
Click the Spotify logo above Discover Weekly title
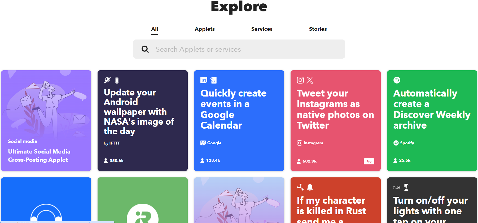coord(397,80)
